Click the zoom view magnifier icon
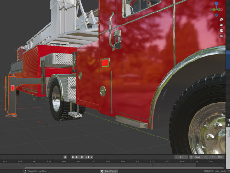 [x=221, y=20]
